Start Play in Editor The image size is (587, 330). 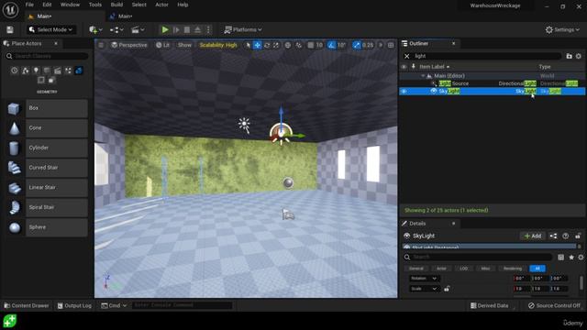click(x=165, y=30)
